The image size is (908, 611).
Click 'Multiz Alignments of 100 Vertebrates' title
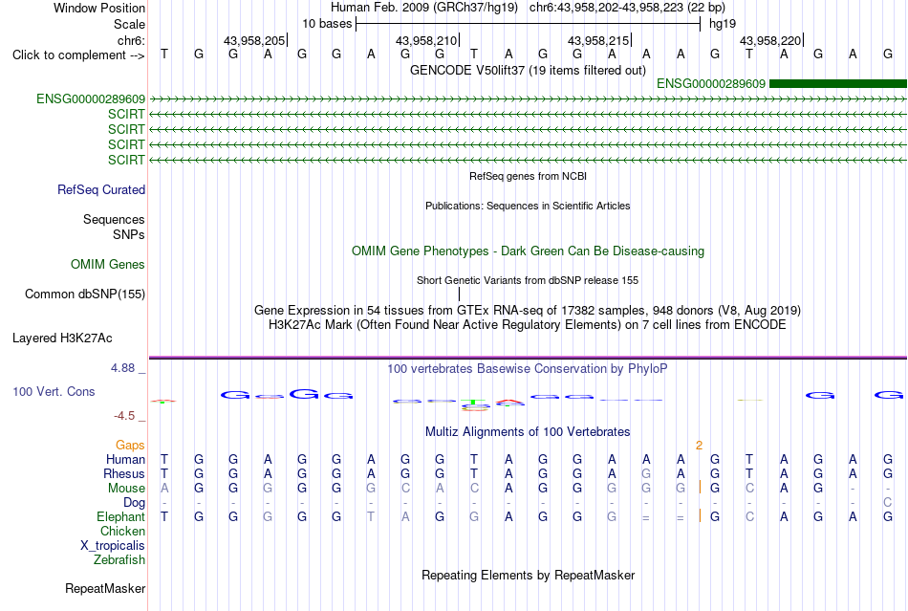528,432
